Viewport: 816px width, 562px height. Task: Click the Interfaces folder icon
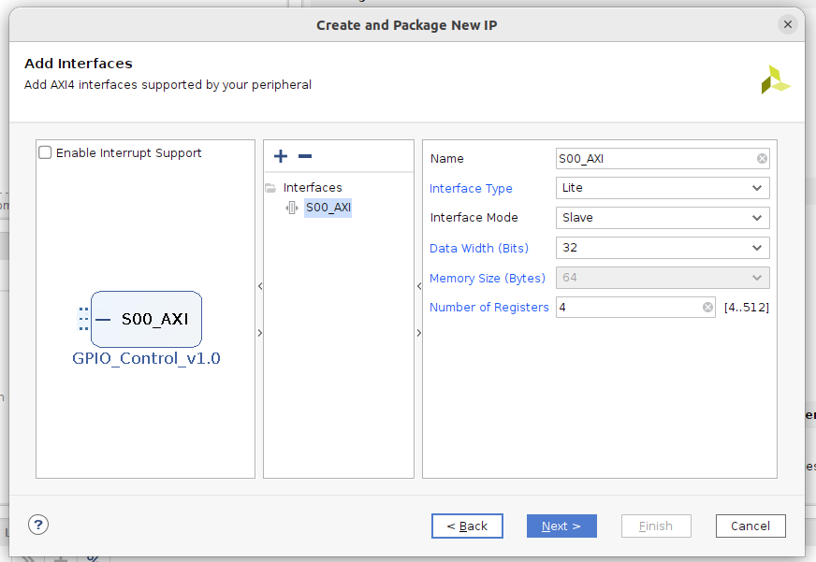(x=270, y=188)
